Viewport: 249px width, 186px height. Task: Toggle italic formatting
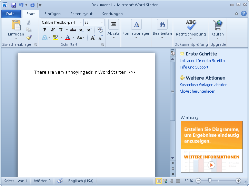point(53,30)
